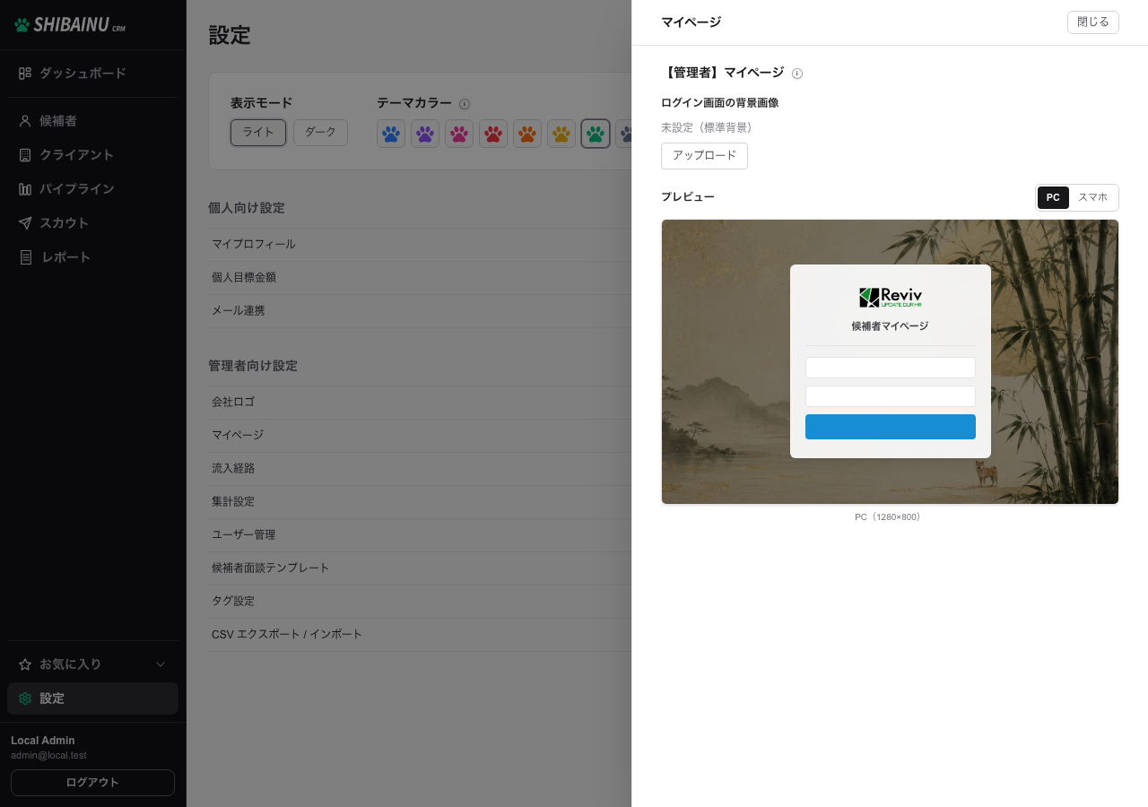Viewport: 1148px width, 807px height.
Task: Select the yellow paw theme color
Action: pyautogui.click(x=561, y=134)
